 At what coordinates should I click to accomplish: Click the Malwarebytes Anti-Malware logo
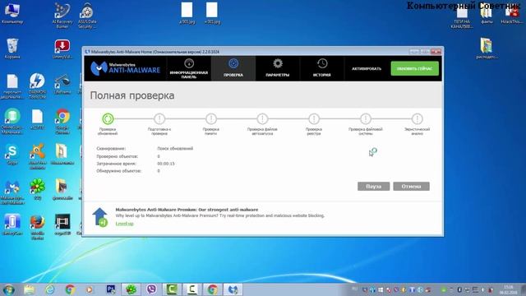point(125,68)
